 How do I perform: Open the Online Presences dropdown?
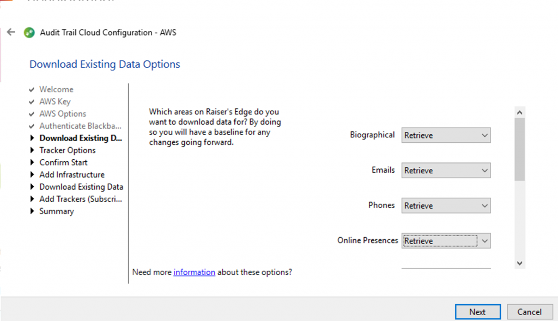[446, 241]
